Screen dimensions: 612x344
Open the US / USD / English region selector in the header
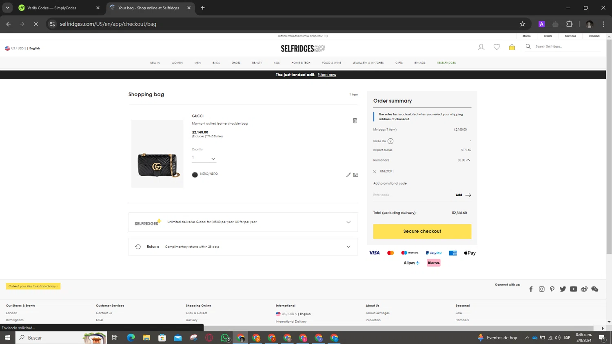[22, 48]
